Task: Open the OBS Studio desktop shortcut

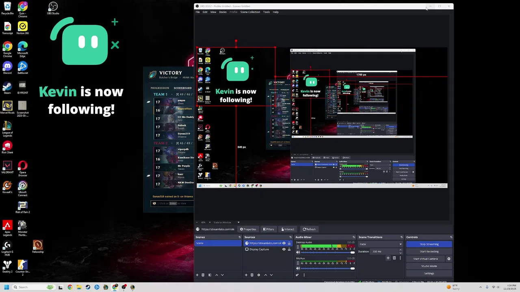Action: pyautogui.click(x=53, y=9)
